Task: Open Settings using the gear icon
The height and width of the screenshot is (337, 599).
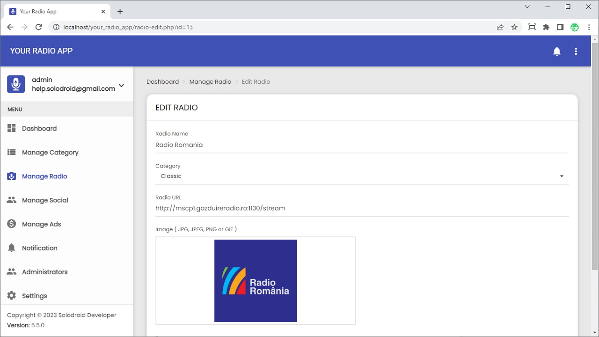Action: (x=11, y=295)
